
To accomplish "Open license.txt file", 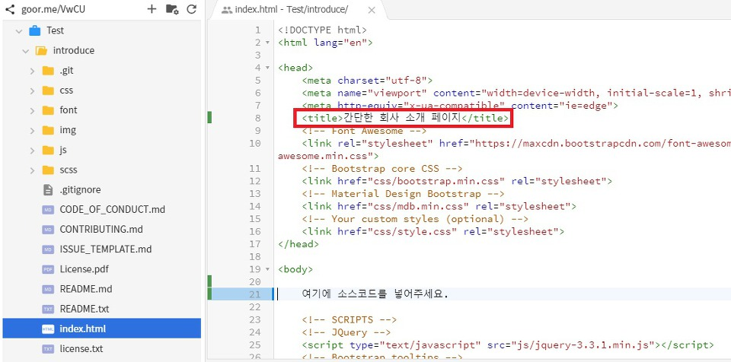I will click(81, 349).
